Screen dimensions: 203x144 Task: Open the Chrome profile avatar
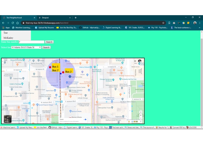(x=195, y=23)
